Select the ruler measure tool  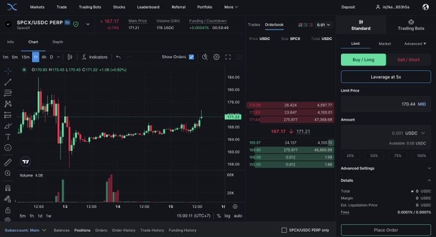click(x=8, y=162)
